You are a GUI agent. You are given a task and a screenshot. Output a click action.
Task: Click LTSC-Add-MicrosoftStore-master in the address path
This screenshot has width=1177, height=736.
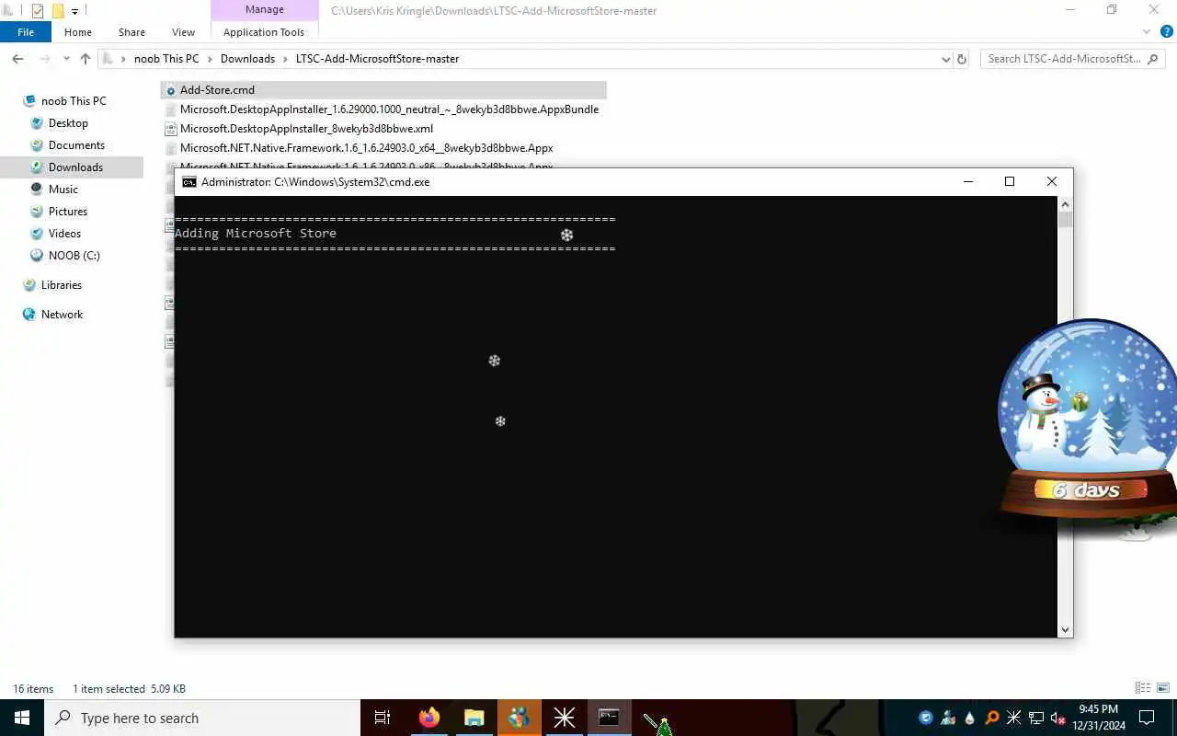point(377,58)
